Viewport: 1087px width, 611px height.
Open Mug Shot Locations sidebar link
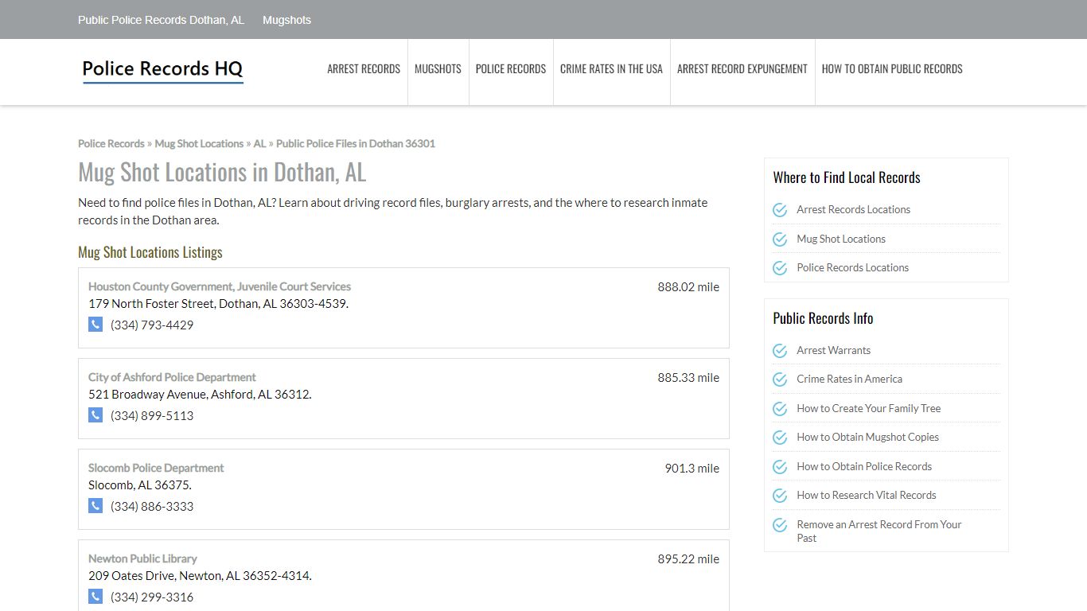(x=841, y=239)
